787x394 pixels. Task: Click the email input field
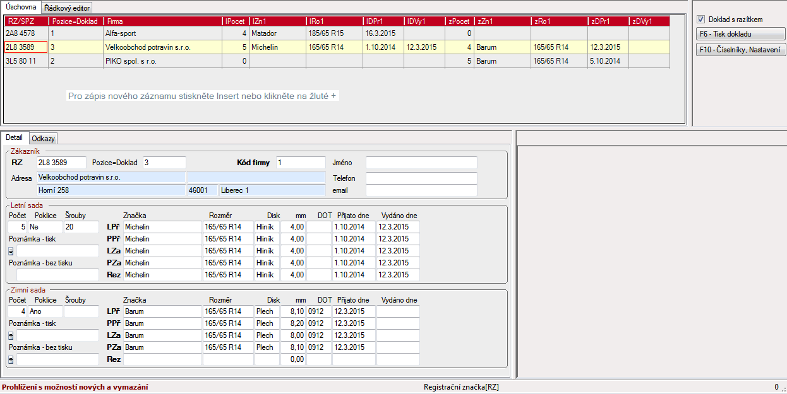tap(421, 190)
